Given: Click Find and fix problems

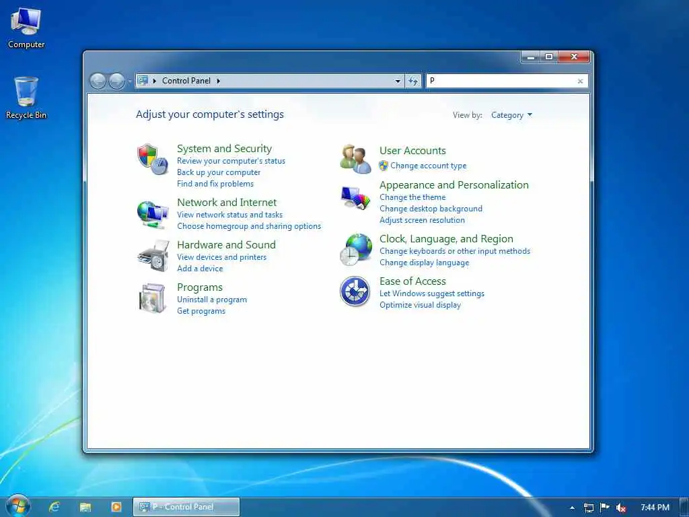Looking at the screenshot, I should coord(215,184).
